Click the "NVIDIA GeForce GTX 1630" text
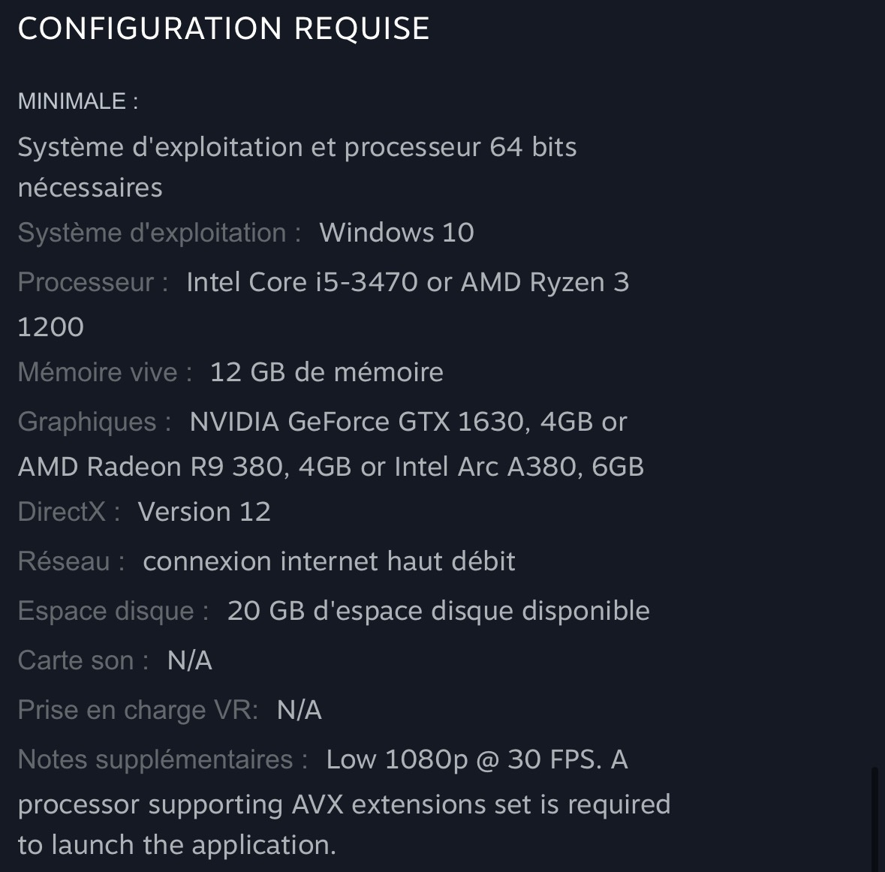Screen dimensions: 885x872 [356, 422]
